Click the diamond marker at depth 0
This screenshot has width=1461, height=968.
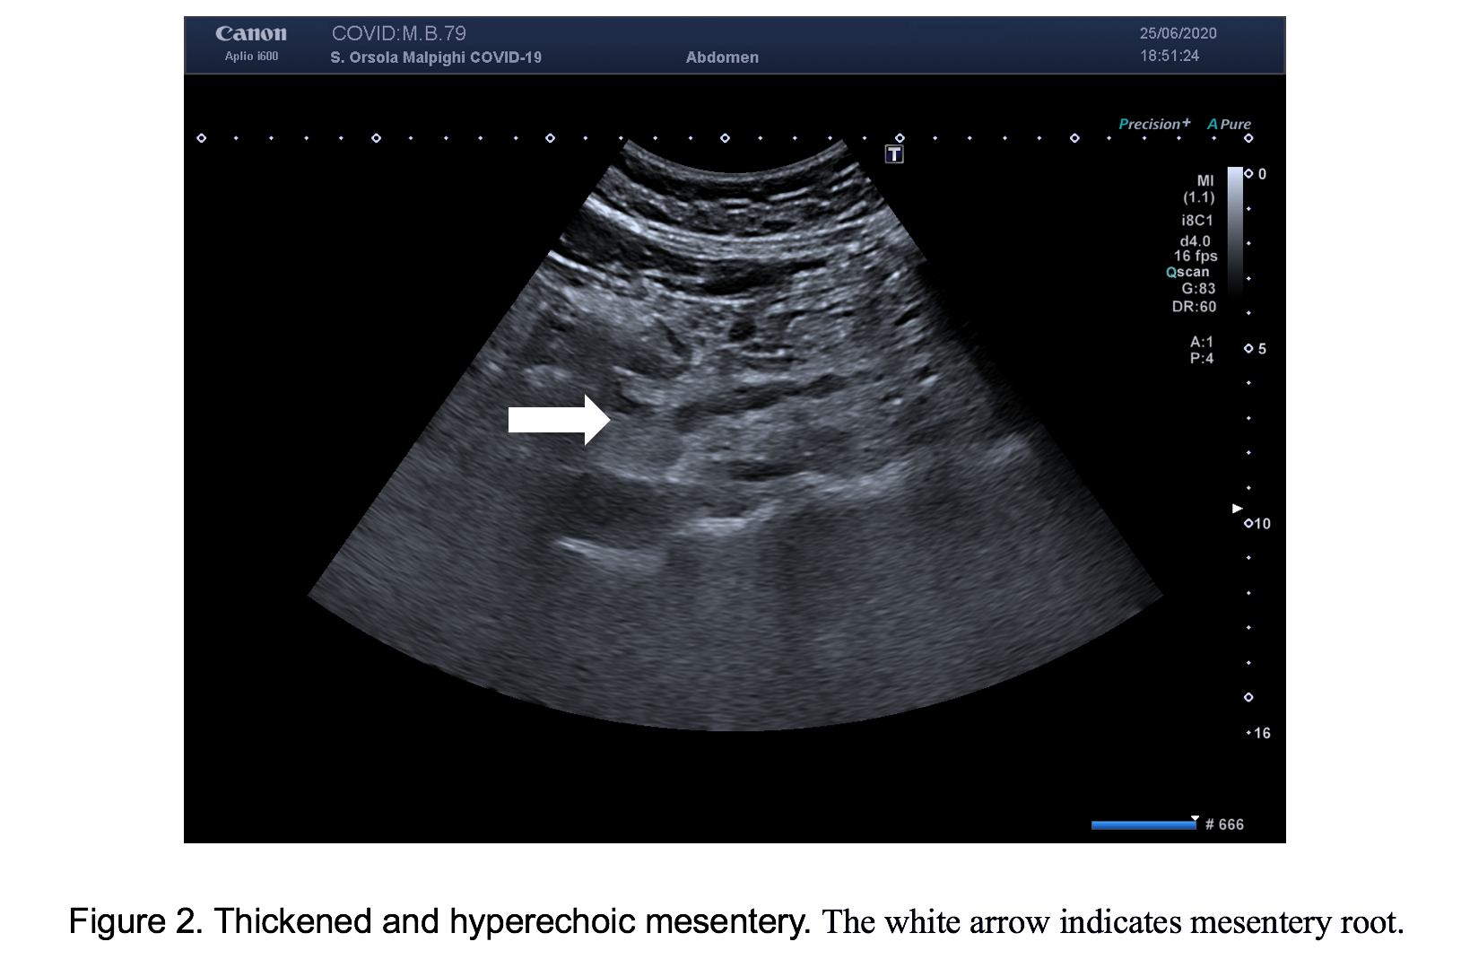(1248, 173)
